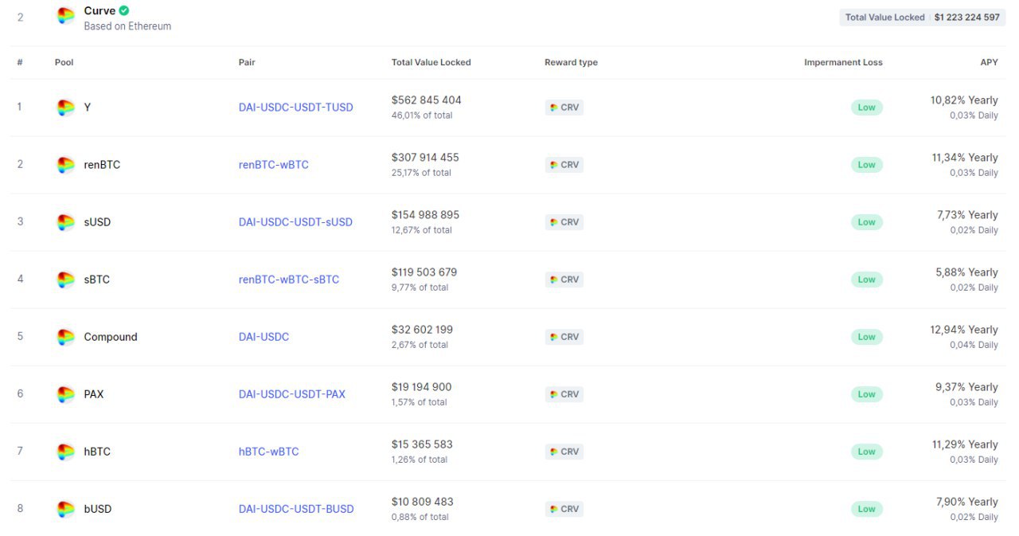Open the hBTC-wBTC pair link

269,452
